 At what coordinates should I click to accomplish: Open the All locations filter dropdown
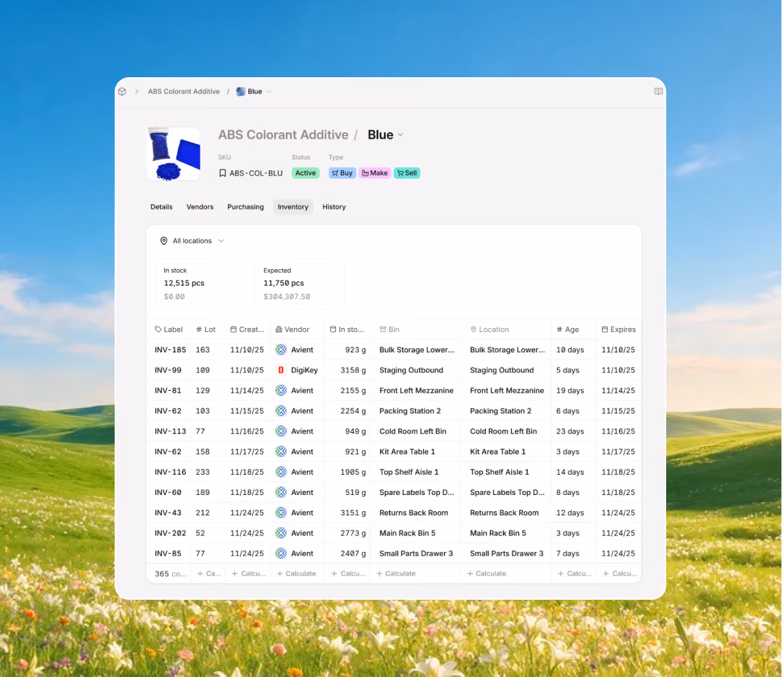192,241
